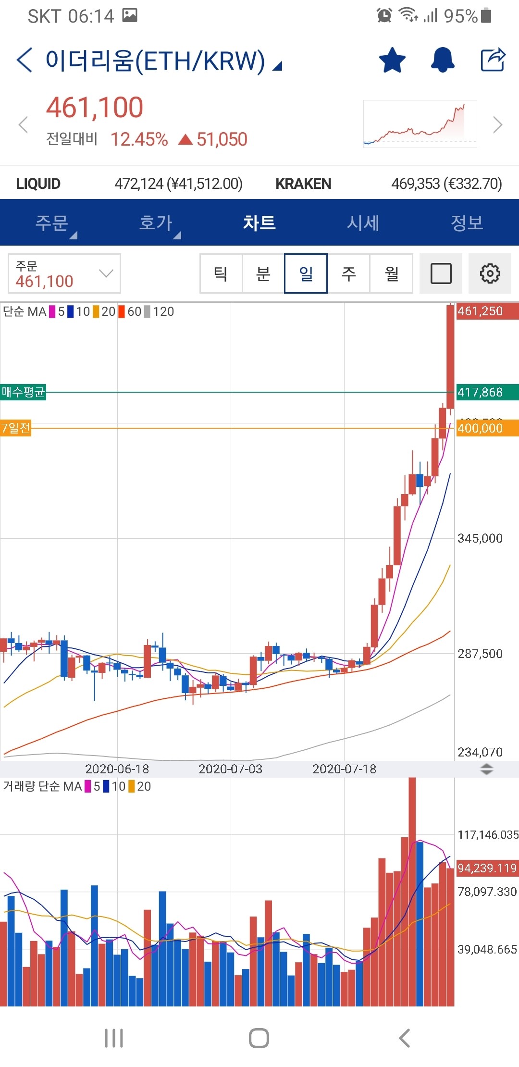Select the 일 daily chart interval
Screen dimensions: 519x1067
click(x=306, y=273)
